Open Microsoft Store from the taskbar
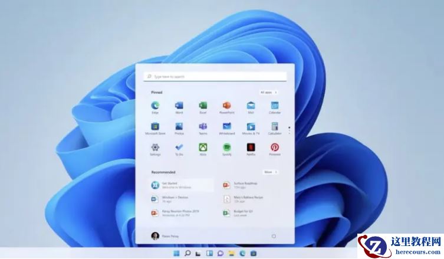The height and width of the screenshot is (259, 444). pyautogui.click(x=254, y=253)
